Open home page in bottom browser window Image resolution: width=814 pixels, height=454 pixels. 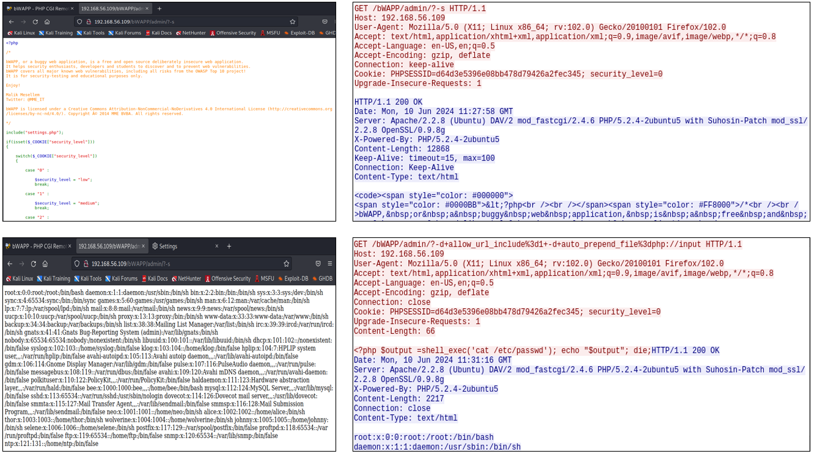[45, 264]
